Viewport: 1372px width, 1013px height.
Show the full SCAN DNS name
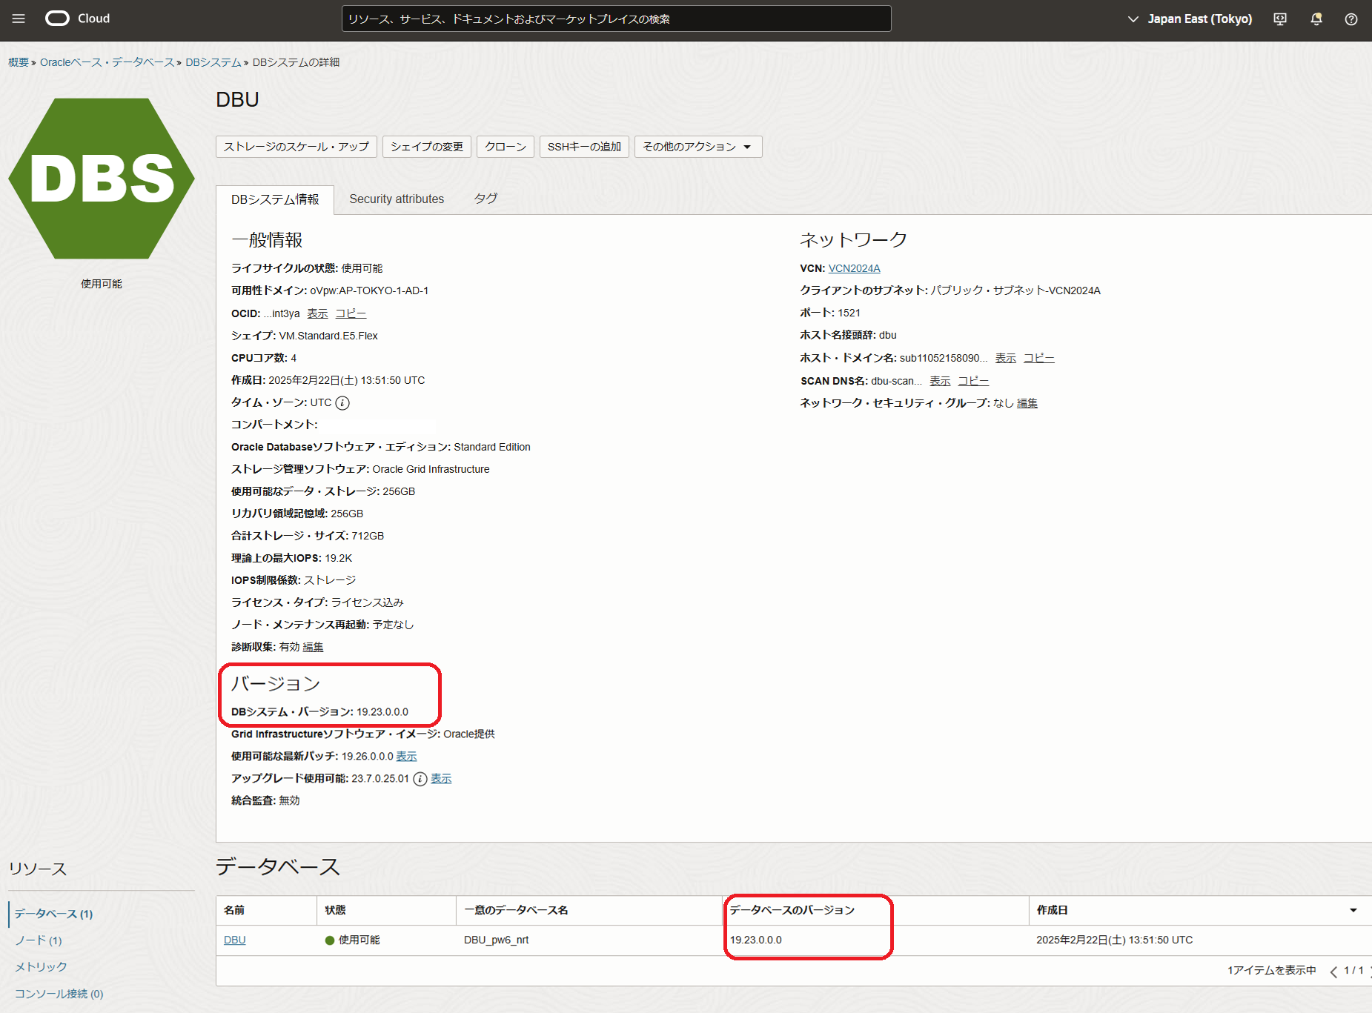940,381
